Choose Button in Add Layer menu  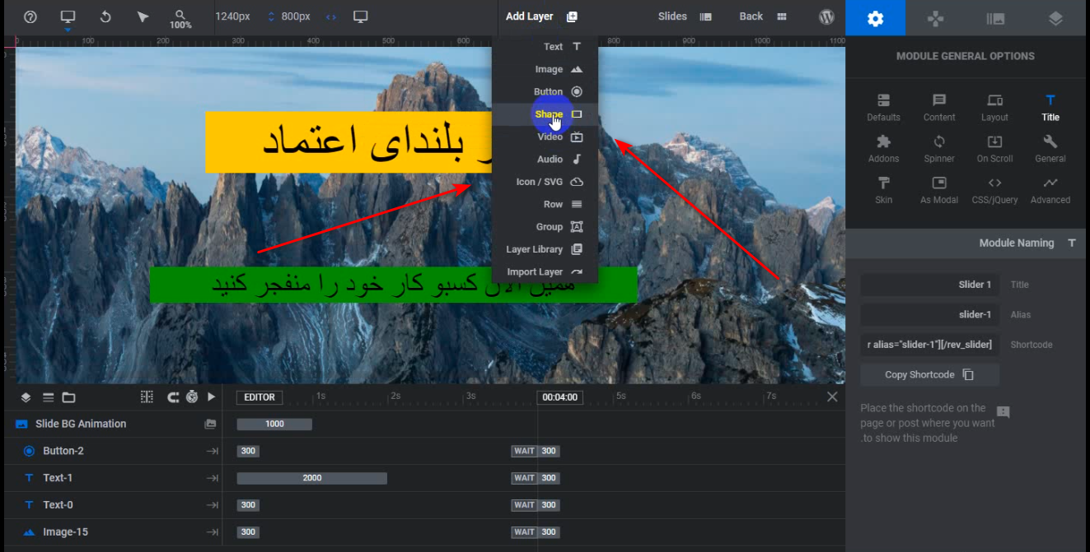(545, 91)
